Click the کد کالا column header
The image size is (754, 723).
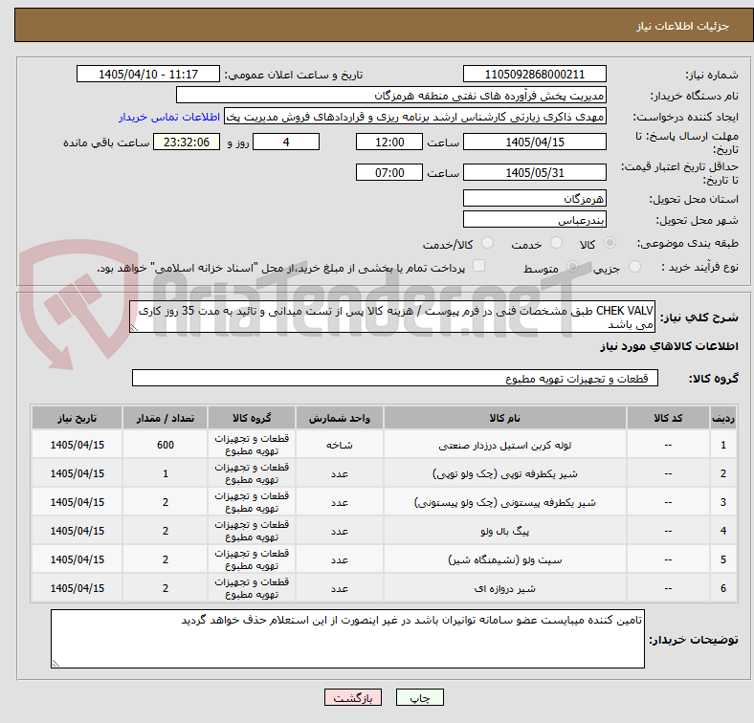coord(668,418)
